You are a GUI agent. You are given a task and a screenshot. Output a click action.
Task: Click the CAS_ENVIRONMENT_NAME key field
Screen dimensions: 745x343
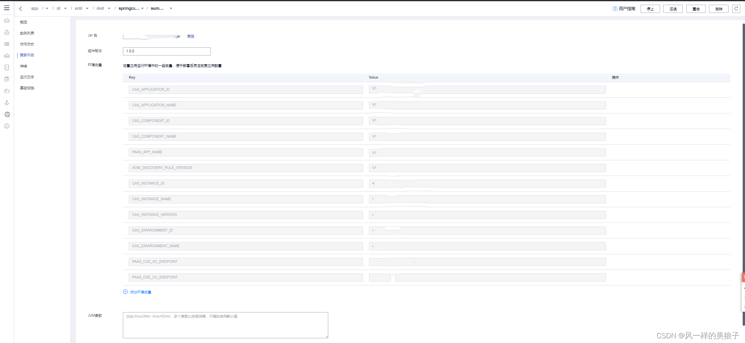pos(246,246)
